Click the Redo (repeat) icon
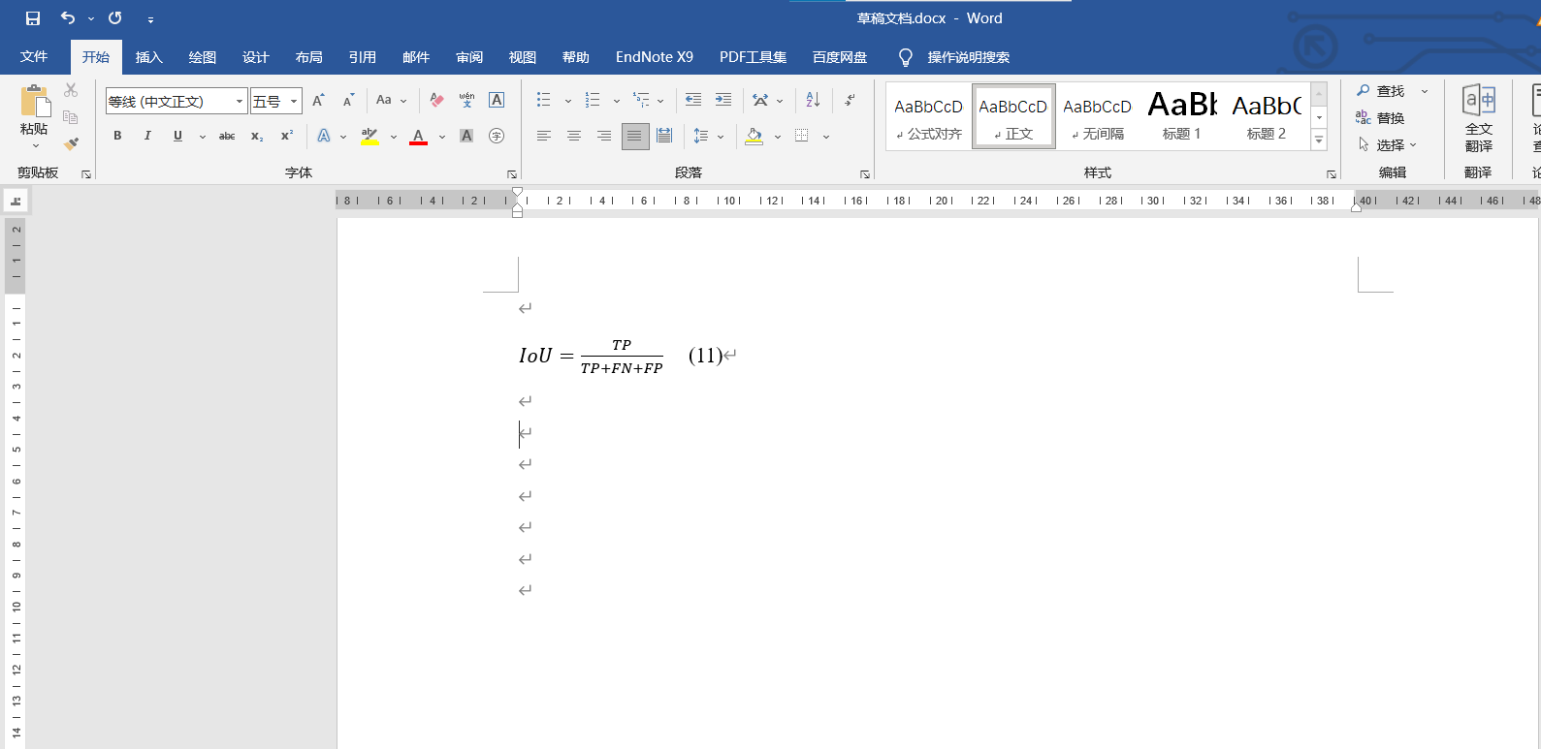Image resolution: width=1541 pixels, height=749 pixels. [114, 18]
